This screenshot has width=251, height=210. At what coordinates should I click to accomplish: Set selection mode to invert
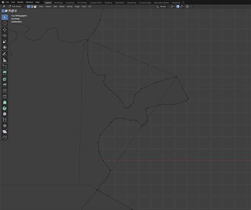pos(13,11)
